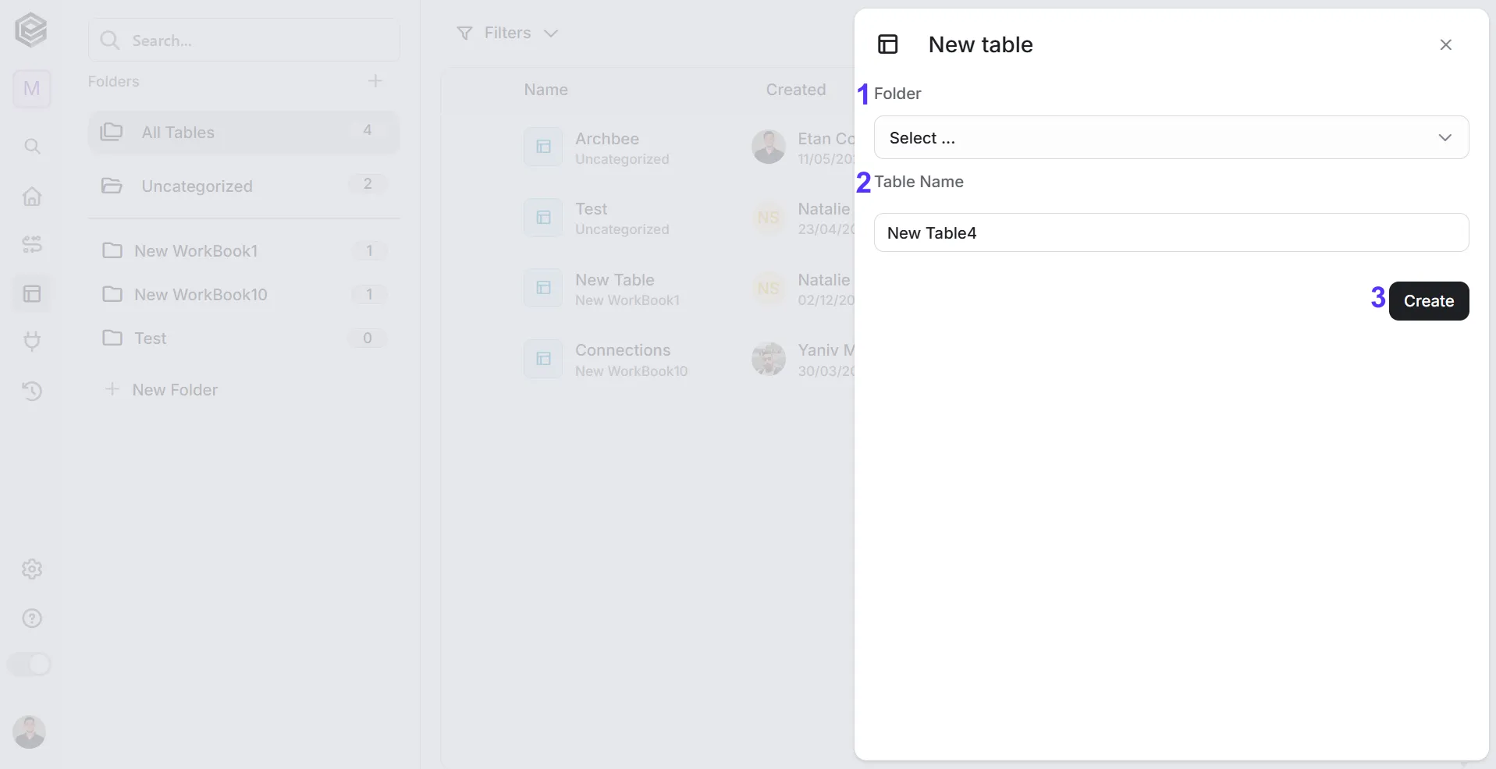This screenshot has width=1496, height=769.
Task: Open the Folder Select dropdown
Action: click(1171, 138)
